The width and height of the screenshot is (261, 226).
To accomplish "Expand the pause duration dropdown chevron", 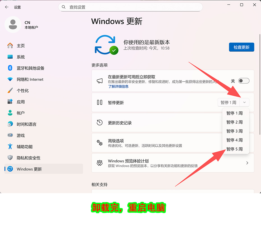I will click(244, 102).
